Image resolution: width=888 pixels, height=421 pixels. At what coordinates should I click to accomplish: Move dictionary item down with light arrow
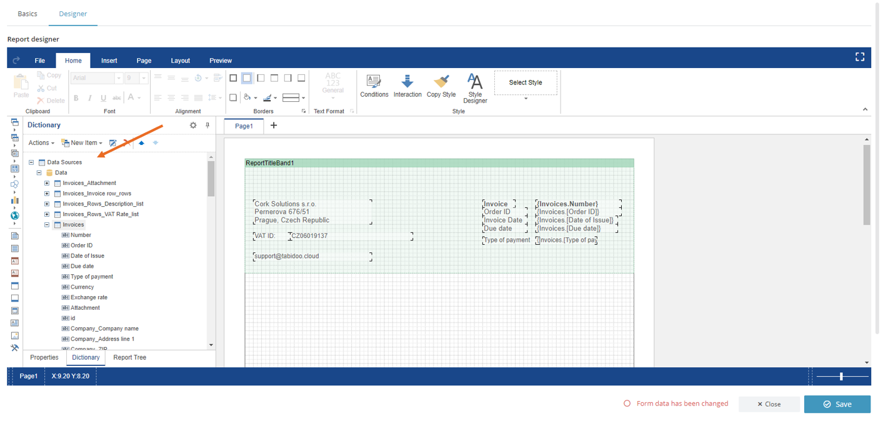(x=156, y=143)
